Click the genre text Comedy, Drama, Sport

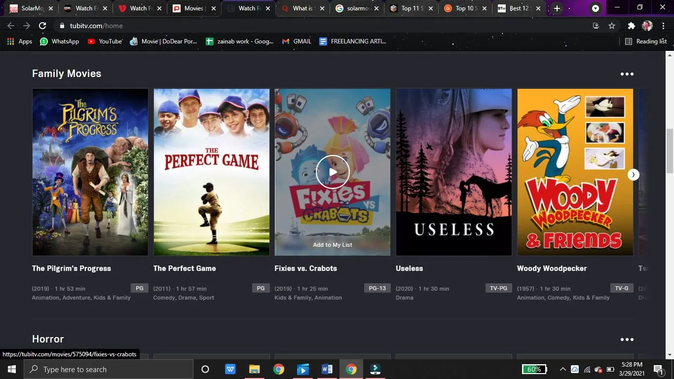click(184, 298)
